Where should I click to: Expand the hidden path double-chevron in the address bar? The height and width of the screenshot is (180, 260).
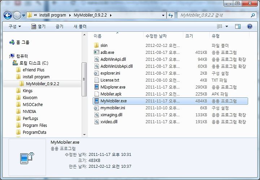pos(35,15)
